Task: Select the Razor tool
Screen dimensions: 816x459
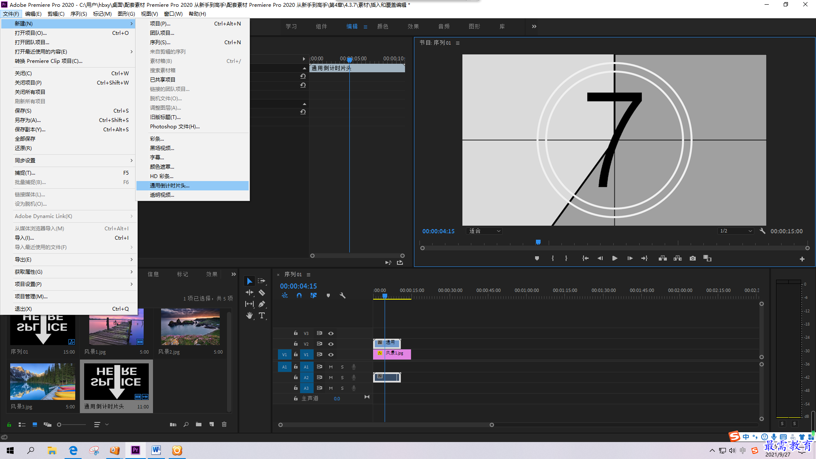Action: (x=262, y=292)
